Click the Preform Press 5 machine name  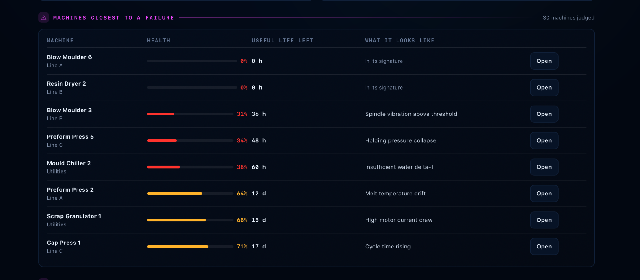[70, 137]
